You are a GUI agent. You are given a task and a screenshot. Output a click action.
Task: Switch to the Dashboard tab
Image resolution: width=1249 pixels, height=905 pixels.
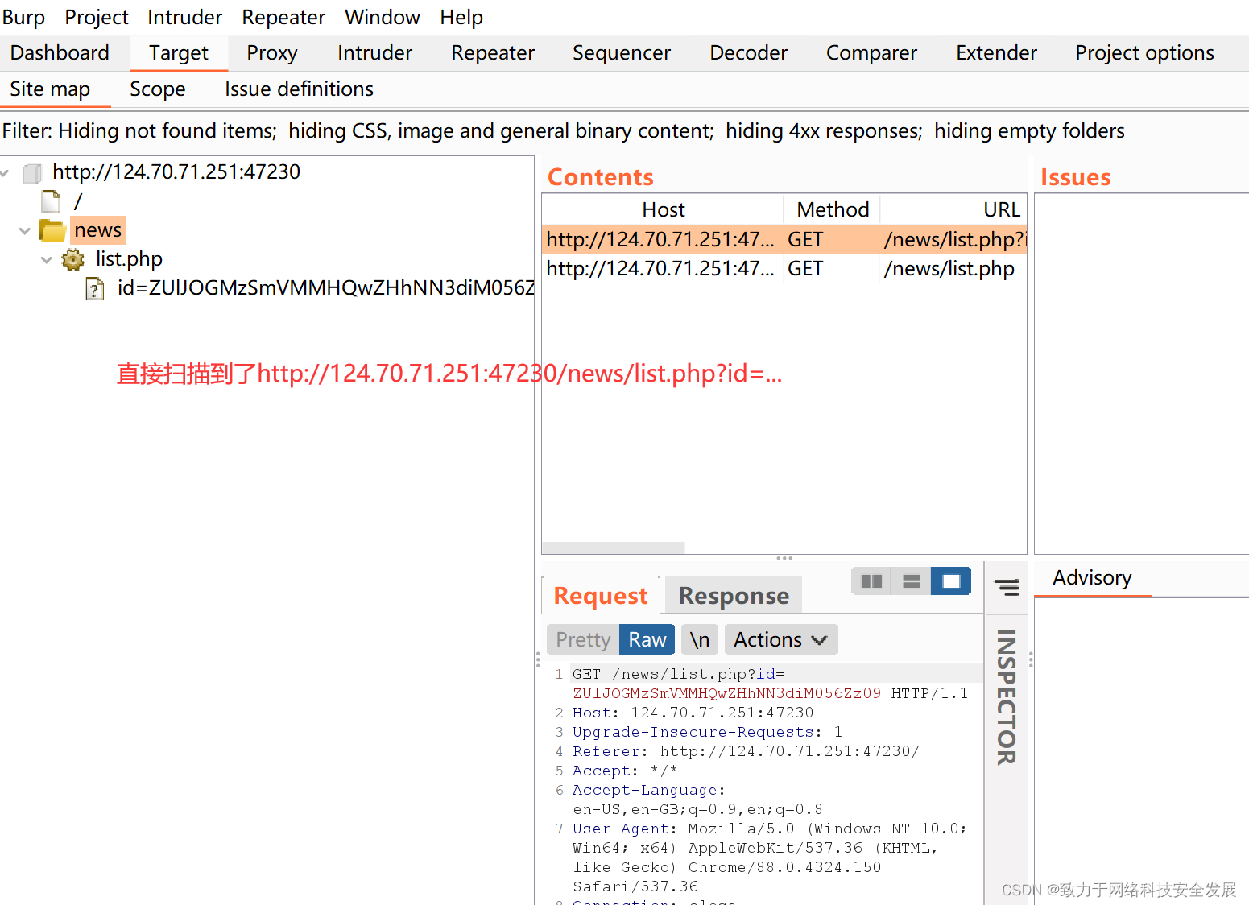60,53
